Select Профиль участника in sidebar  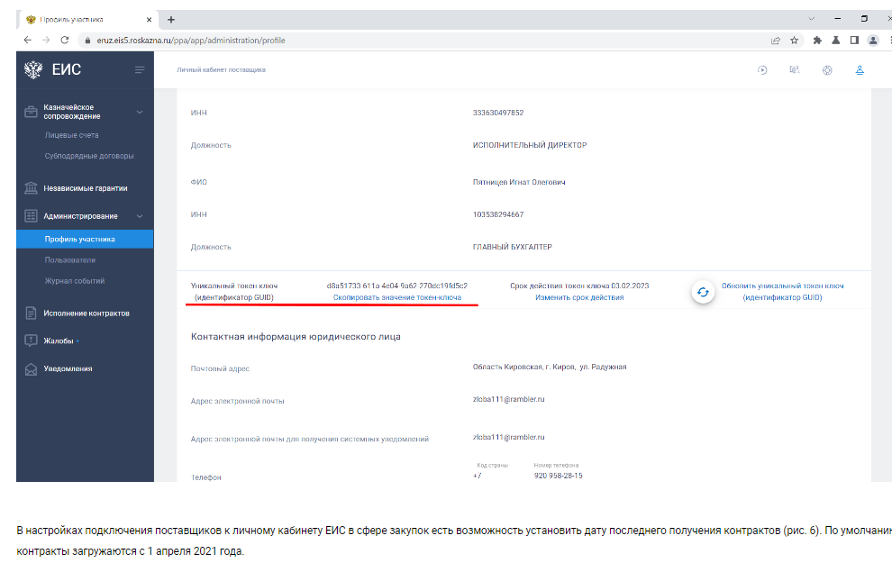pyautogui.click(x=85, y=240)
